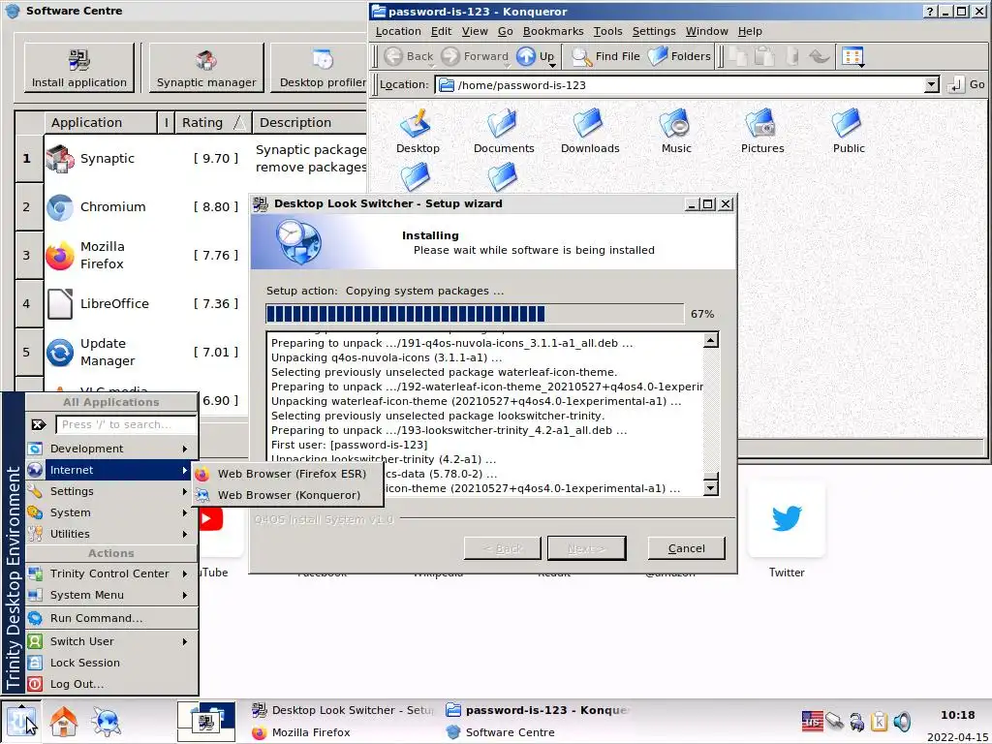Expand the Trinity Control Center submenu
The width and height of the screenshot is (992, 744).
point(111,573)
